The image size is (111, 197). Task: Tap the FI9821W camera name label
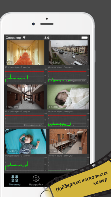(x=12, y=107)
